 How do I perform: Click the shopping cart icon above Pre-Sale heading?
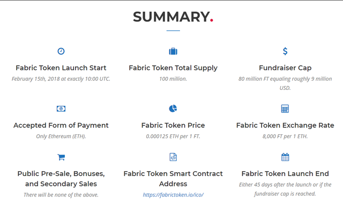tap(61, 157)
